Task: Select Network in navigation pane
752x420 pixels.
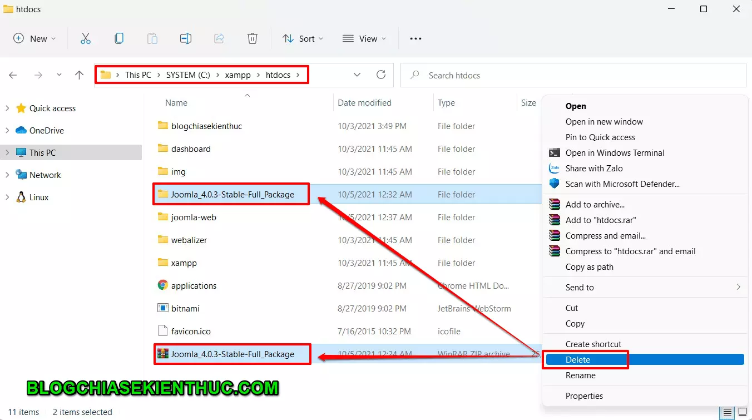Action: pos(45,175)
